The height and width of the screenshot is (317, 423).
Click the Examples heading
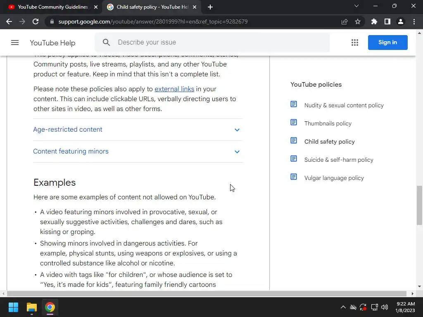point(55,182)
